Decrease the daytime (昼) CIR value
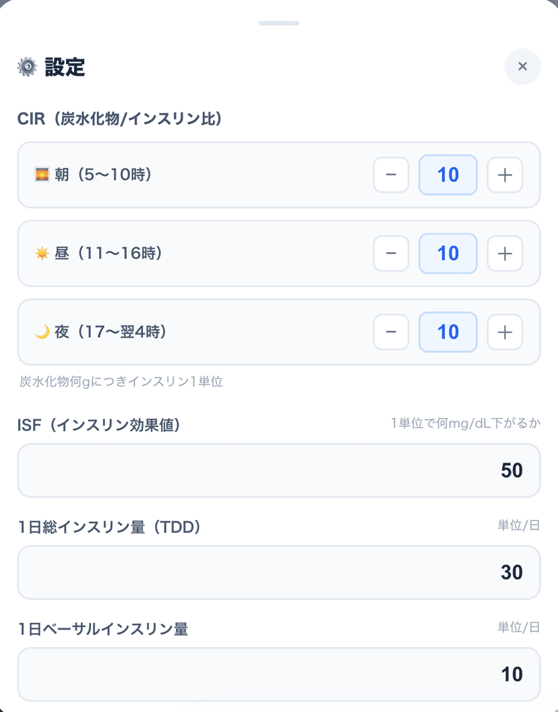558x712 pixels. pos(391,254)
